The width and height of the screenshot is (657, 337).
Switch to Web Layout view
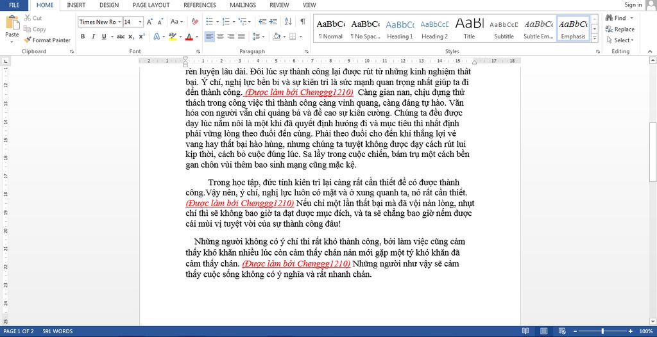561,331
